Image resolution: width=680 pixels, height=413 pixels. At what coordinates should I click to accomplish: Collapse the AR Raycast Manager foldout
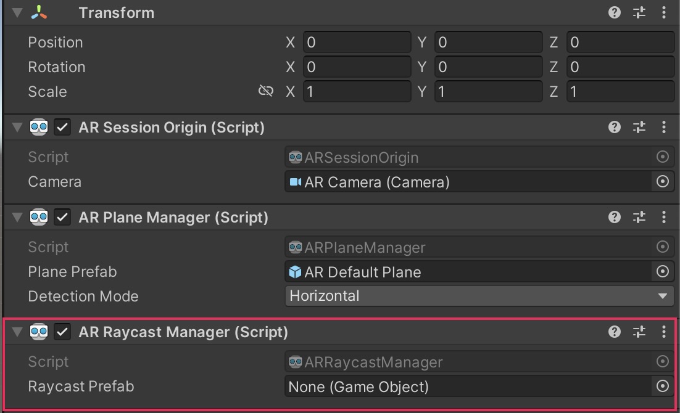click(x=17, y=332)
